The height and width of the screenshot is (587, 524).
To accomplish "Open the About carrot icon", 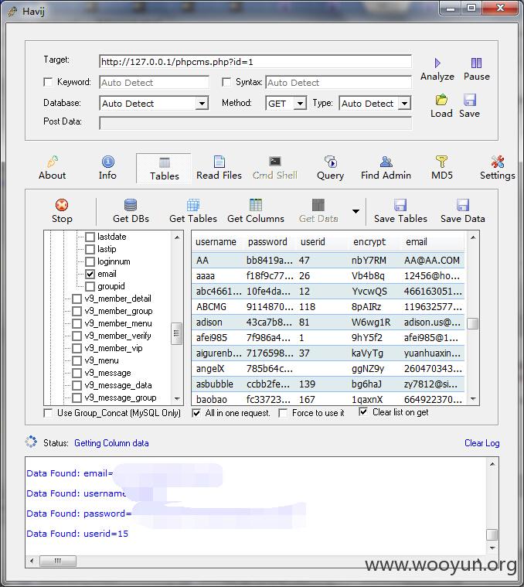I will [x=53, y=162].
